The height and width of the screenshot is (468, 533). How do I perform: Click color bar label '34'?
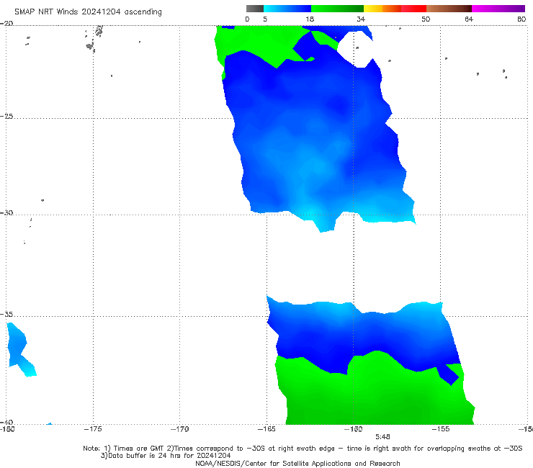361,19
